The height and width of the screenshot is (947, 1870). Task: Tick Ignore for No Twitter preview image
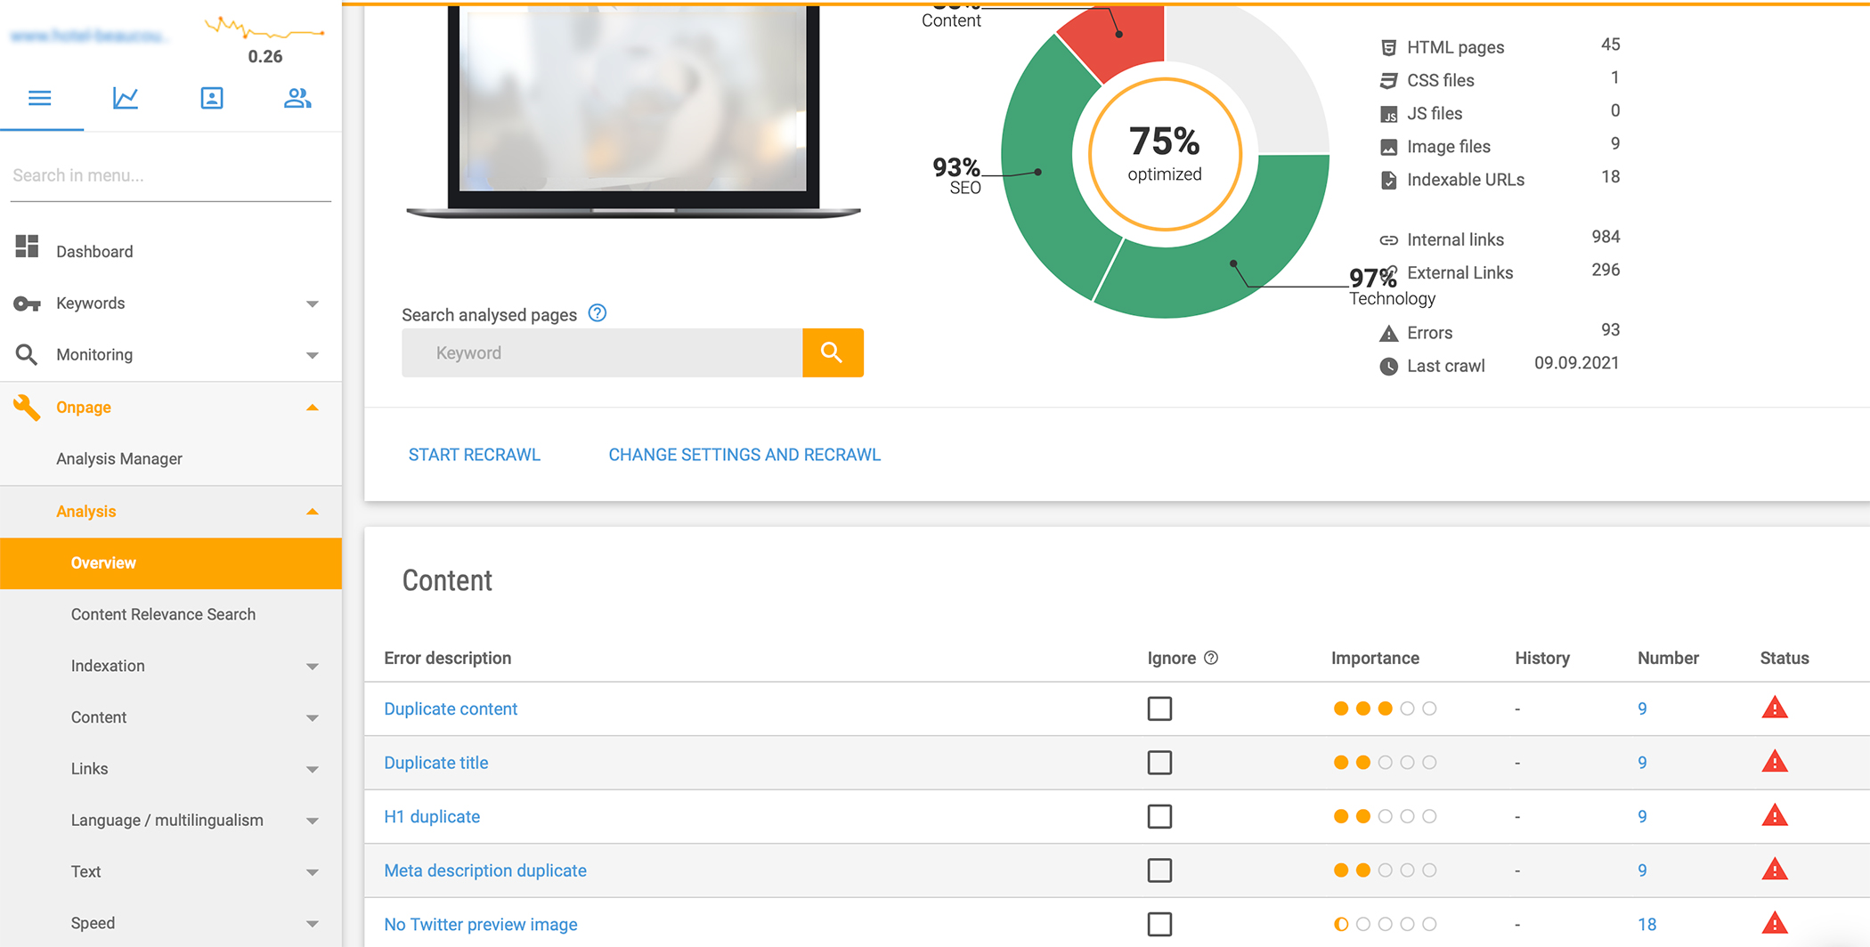1159,924
